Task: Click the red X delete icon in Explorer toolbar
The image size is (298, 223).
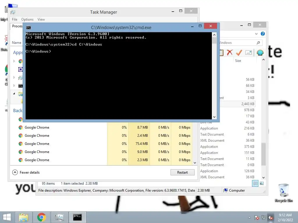Action: pyautogui.click(x=230, y=53)
